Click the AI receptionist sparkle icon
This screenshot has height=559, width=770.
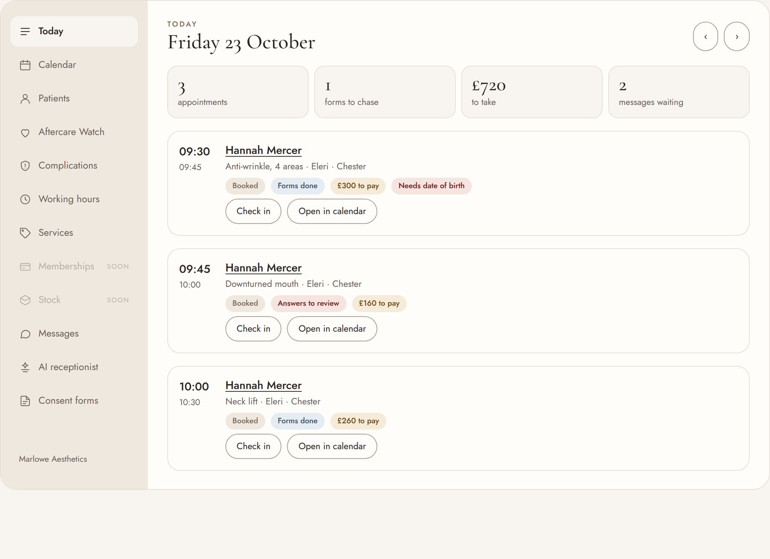[25, 367]
